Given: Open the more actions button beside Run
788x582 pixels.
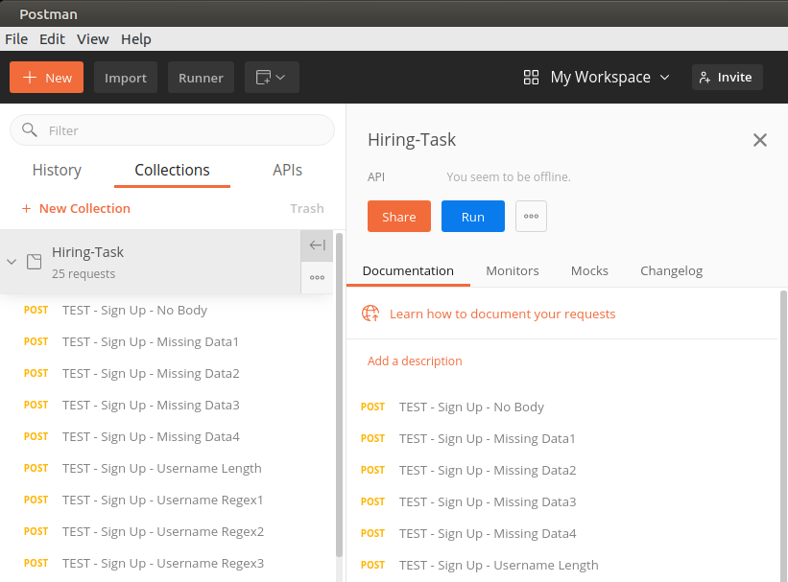Looking at the screenshot, I should [531, 217].
